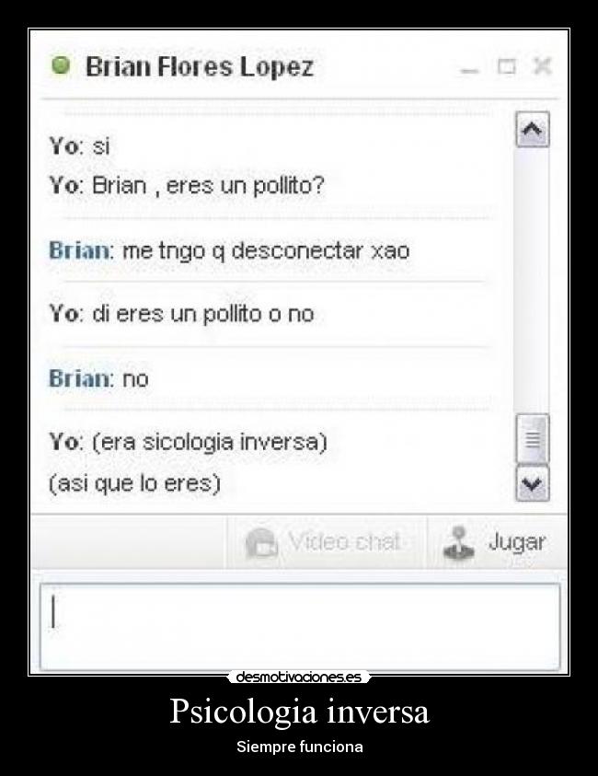Image resolution: width=598 pixels, height=776 pixels.
Task: Click the scrollbar down arrow
Action: tap(532, 483)
